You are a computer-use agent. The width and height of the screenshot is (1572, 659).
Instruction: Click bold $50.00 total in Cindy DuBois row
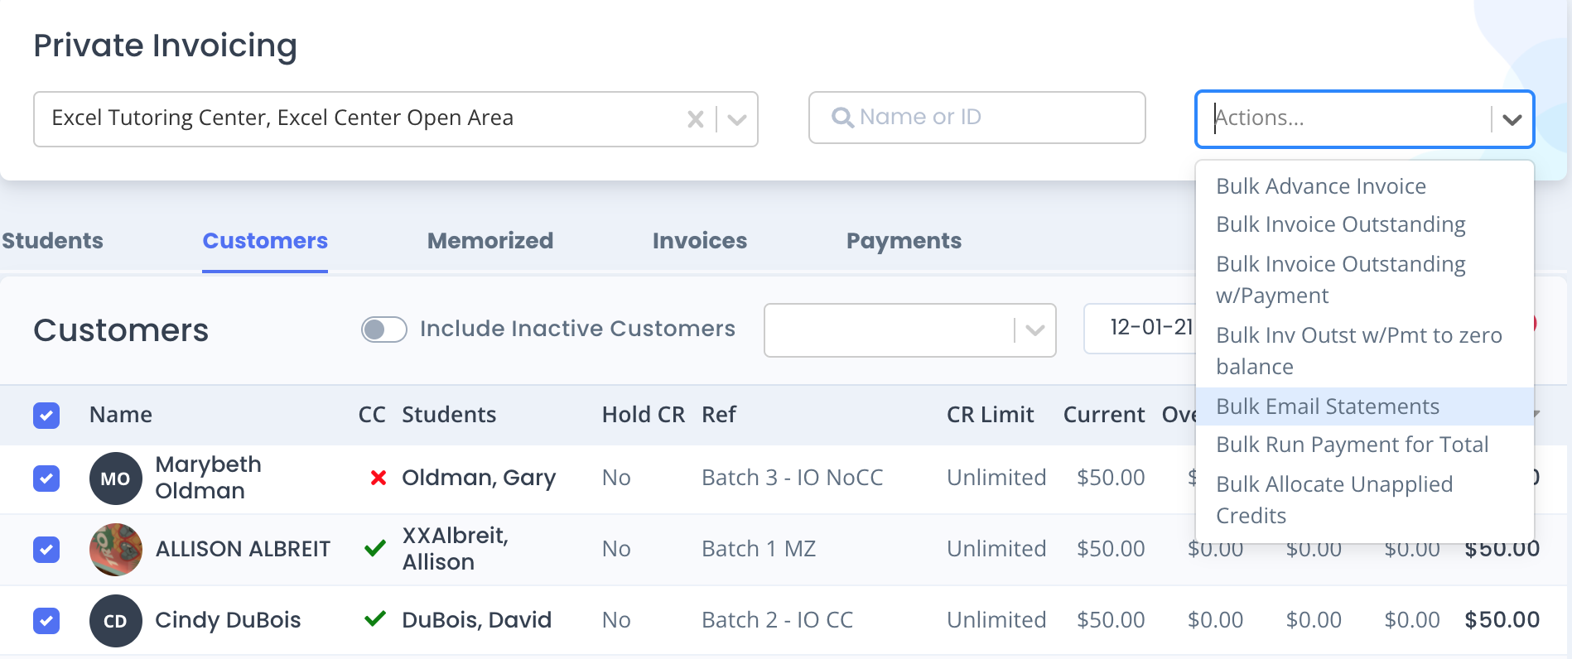1502,620
